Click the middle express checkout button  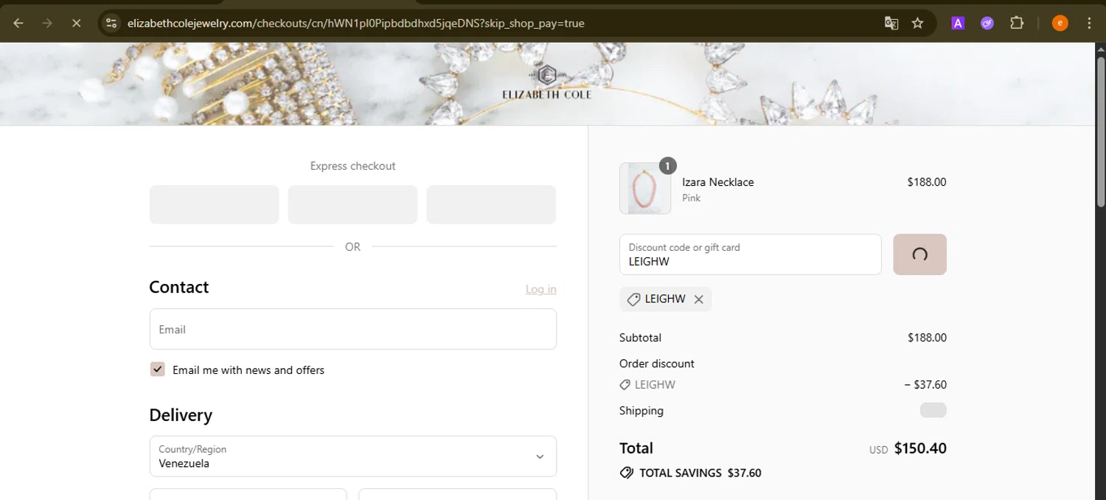click(352, 204)
